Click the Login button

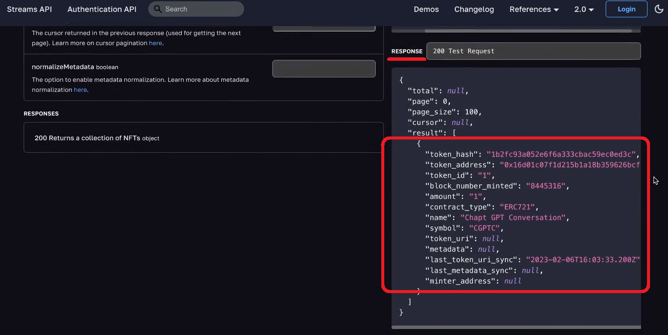[x=626, y=9]
